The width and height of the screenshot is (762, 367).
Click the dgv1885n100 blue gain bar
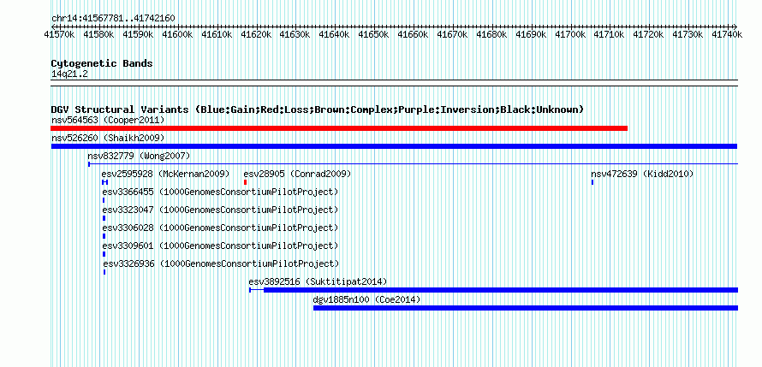click(x=526, y=308)
